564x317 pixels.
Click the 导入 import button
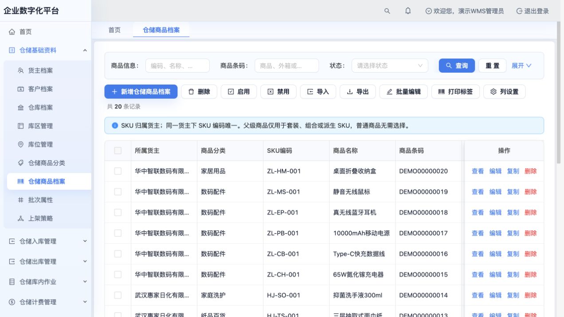[x=318, y=92]
